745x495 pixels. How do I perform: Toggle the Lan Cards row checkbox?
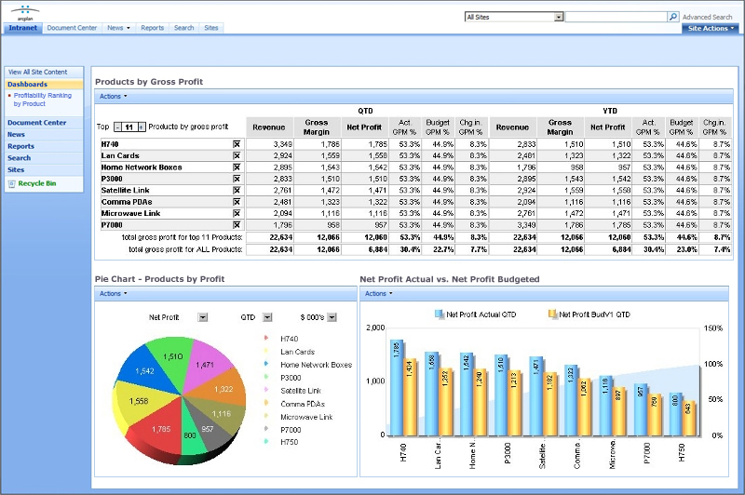tap(237, 155)
